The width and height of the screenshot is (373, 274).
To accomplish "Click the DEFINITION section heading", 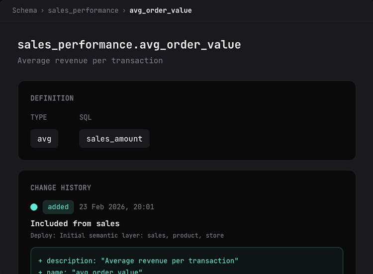I will click(52, 98).
